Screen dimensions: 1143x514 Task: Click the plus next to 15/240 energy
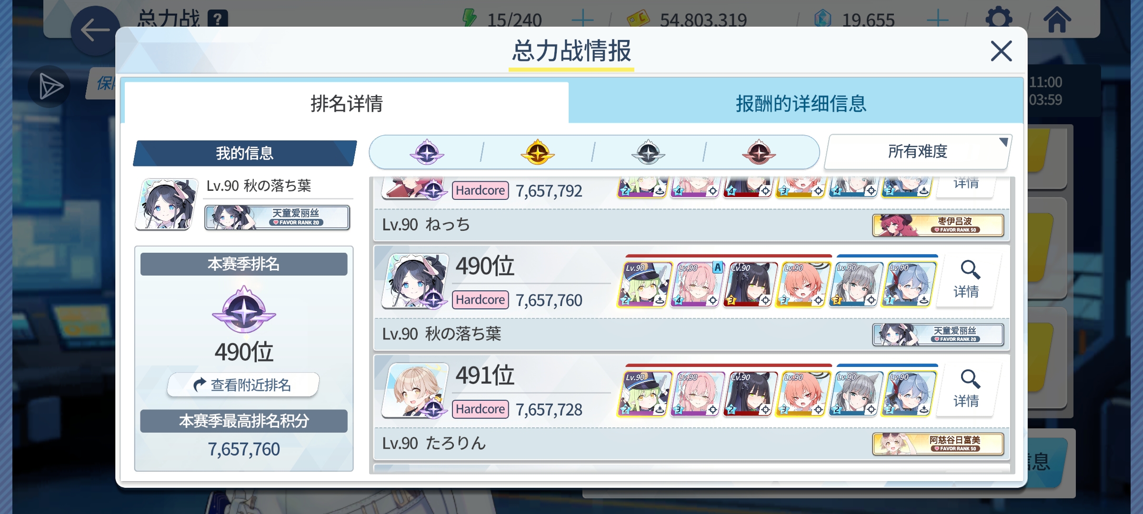(582, 20)
